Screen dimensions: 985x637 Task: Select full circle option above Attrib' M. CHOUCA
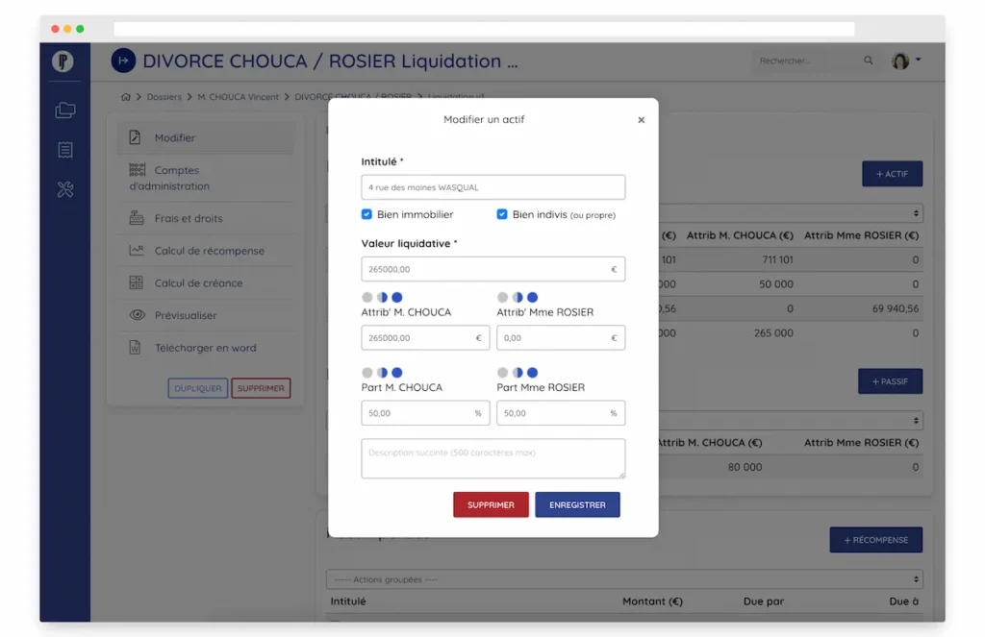point(397,297)
